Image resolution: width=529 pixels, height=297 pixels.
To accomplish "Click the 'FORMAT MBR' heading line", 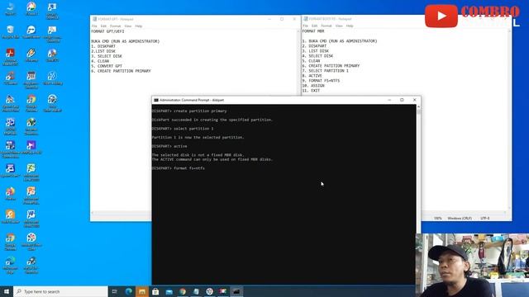I will click(x=313, y=31).
